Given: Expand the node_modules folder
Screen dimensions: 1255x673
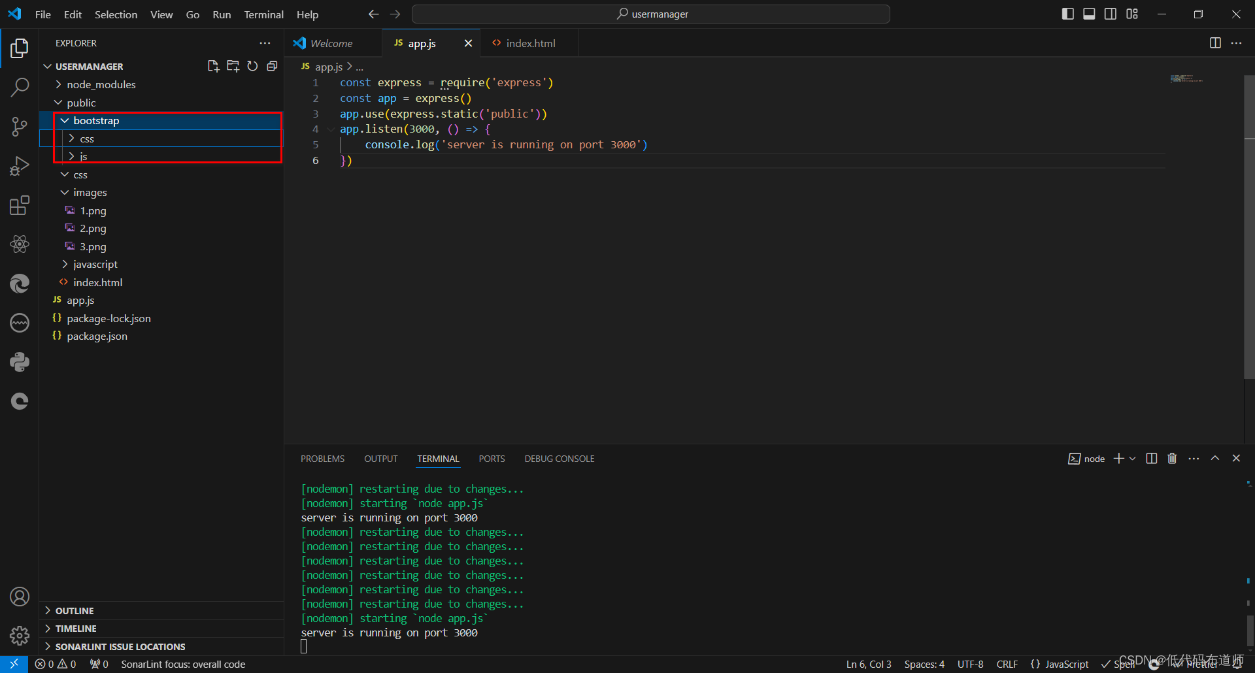Looking at the screenshot, I should (161, 84).
